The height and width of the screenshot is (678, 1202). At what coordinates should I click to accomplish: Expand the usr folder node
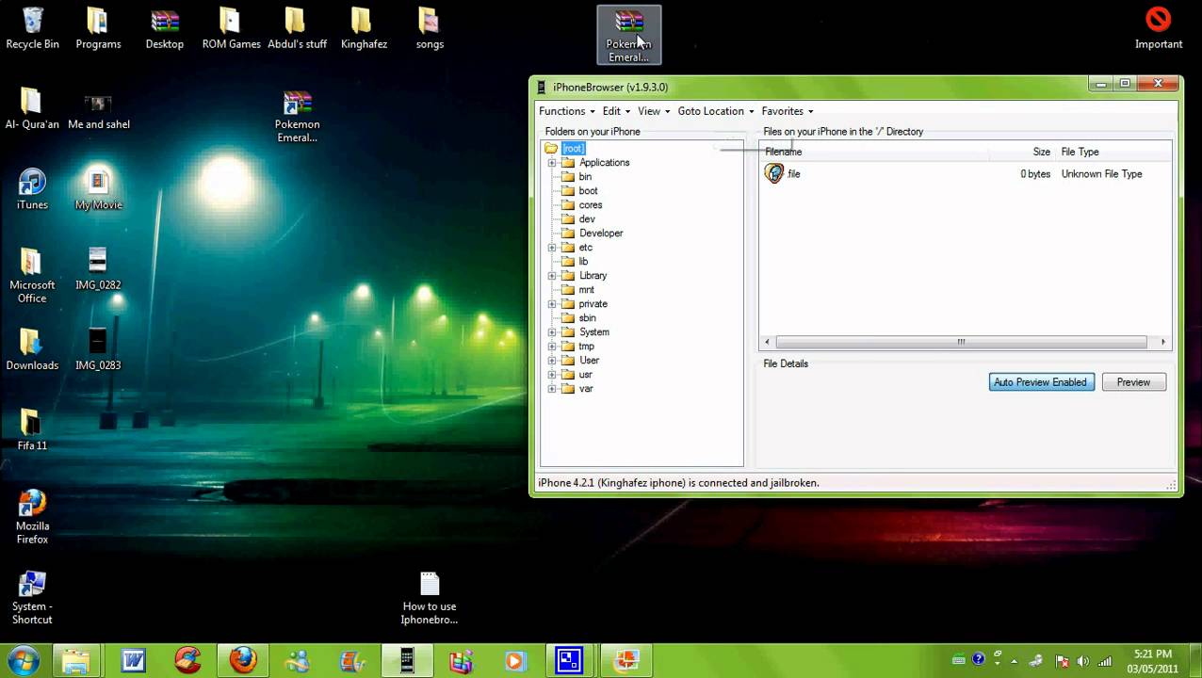[x=552, y=375]
